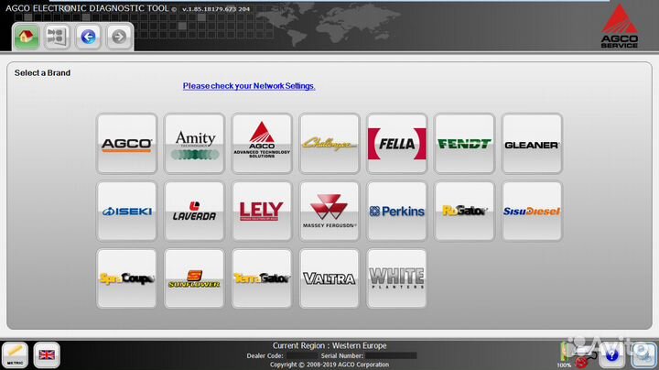Open the layout view button beside Home
This screenshot has width=659, height=370.
point(57,37)
